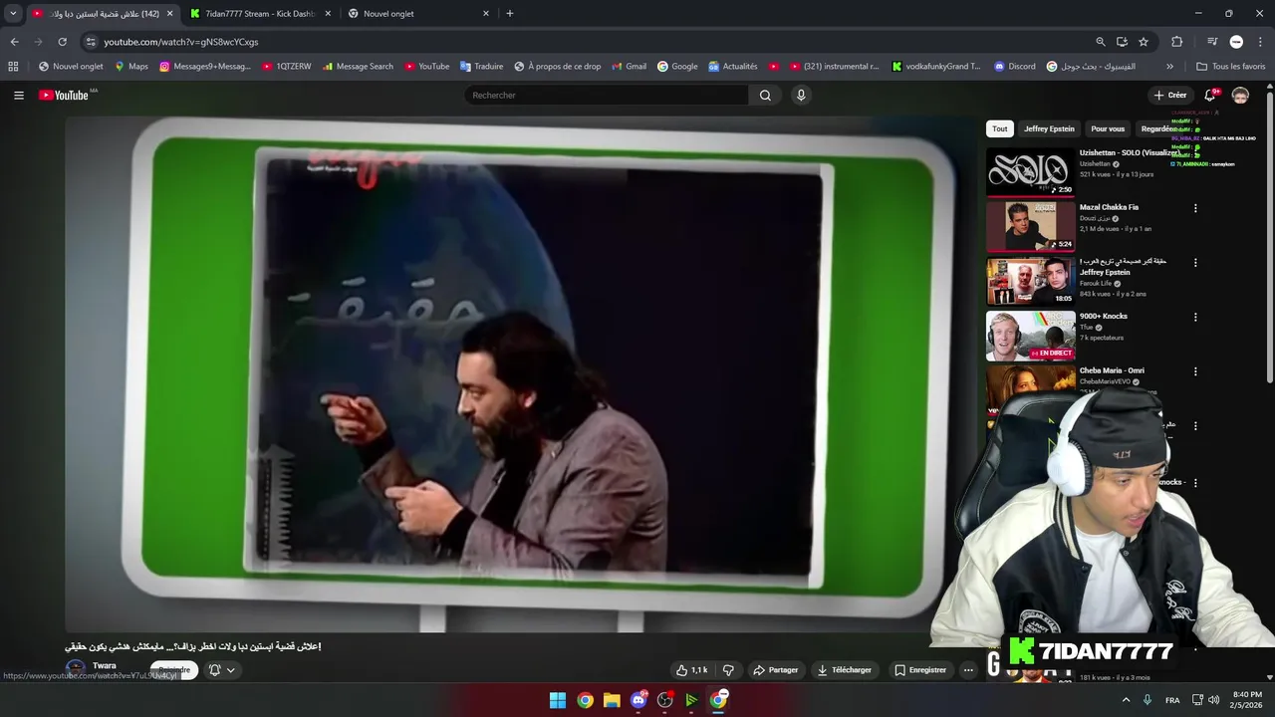
Task: Open Chrome apps grid in bookmarks bar
Action: 13,67
